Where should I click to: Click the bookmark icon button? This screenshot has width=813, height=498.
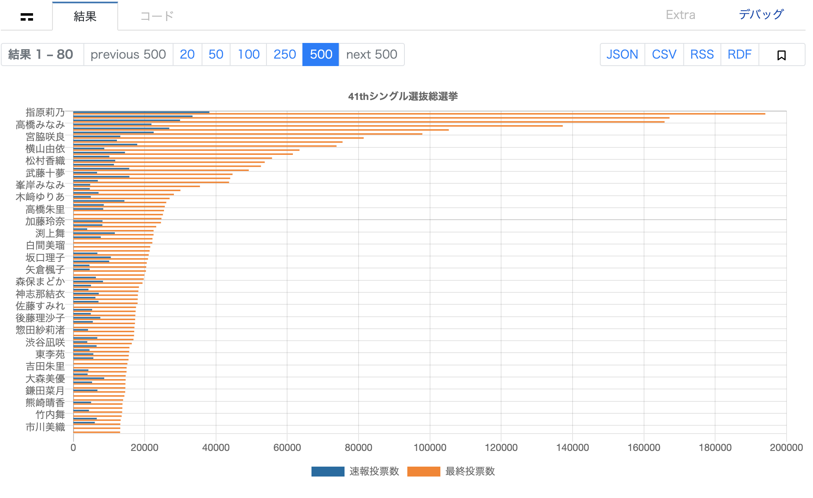(781, 55)
